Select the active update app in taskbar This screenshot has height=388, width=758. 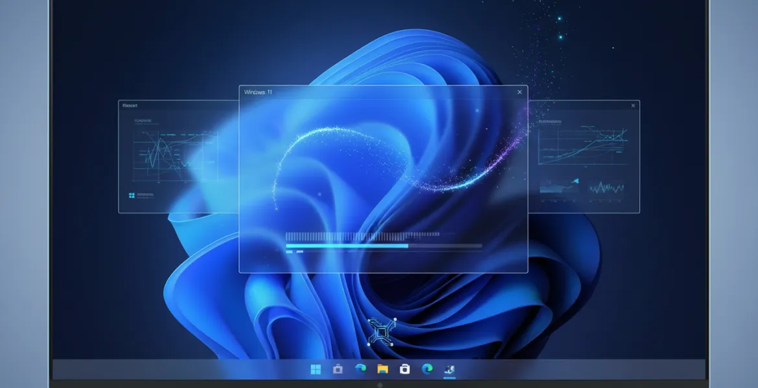click(x=450, y=369)
